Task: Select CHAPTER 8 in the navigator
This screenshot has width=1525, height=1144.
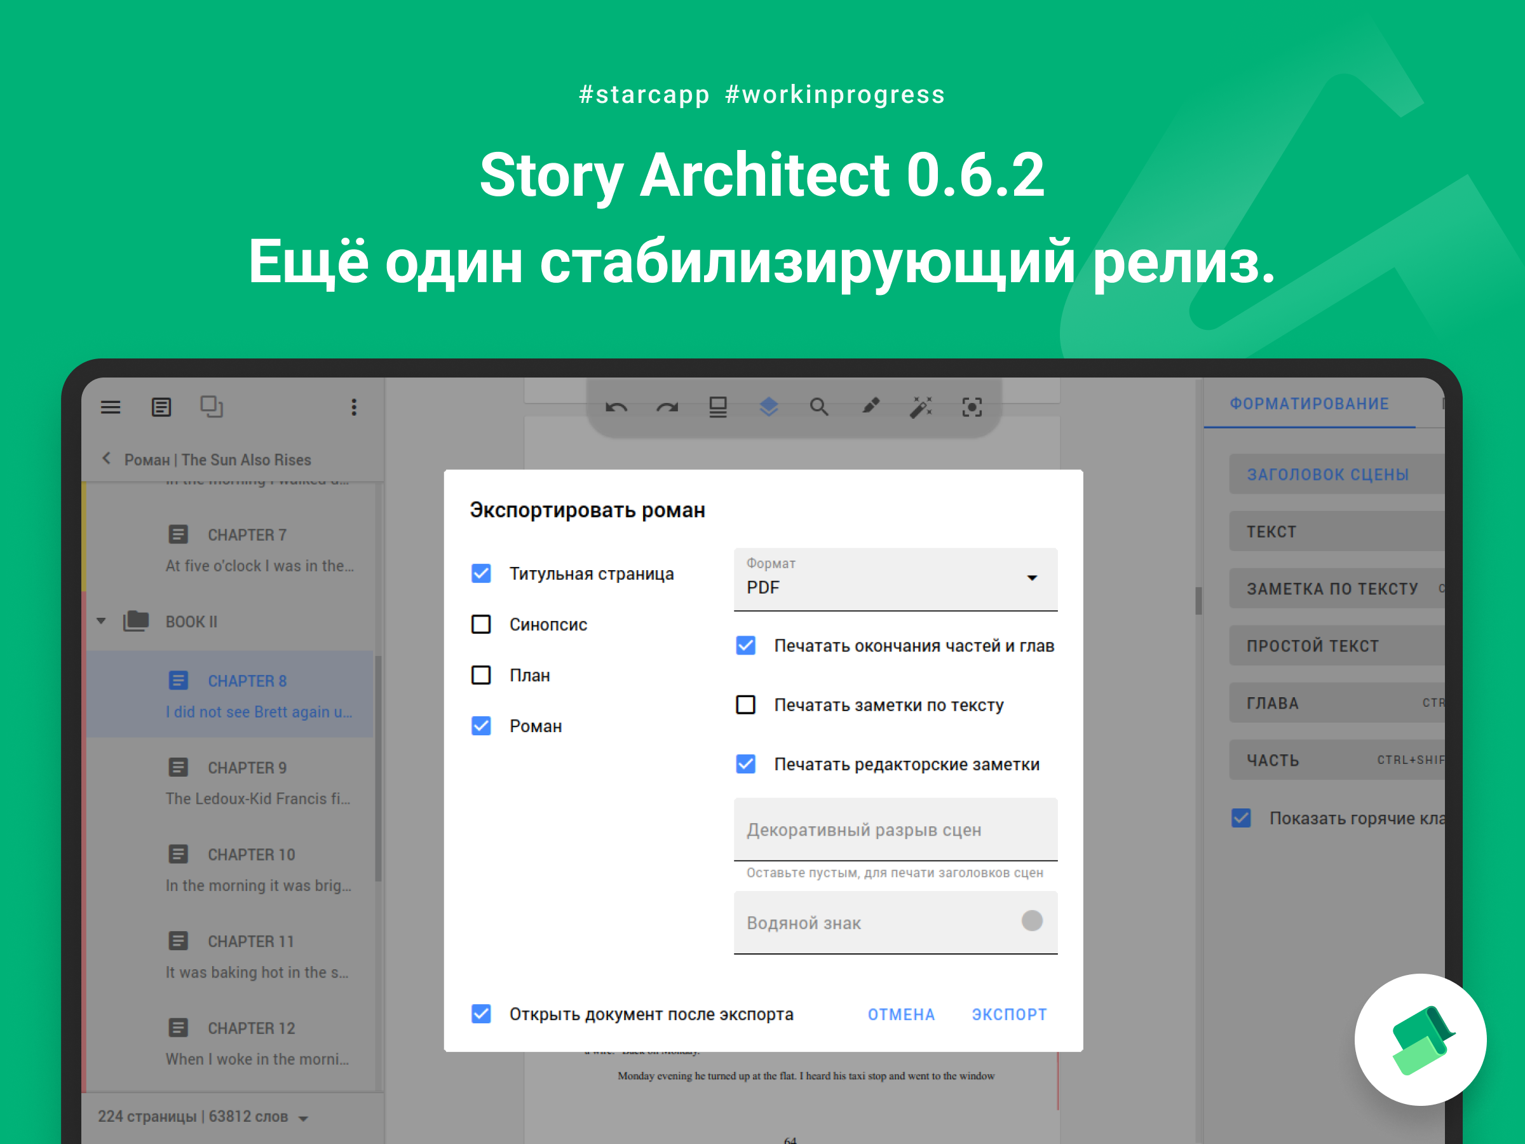Action: [x=229, y=694]
